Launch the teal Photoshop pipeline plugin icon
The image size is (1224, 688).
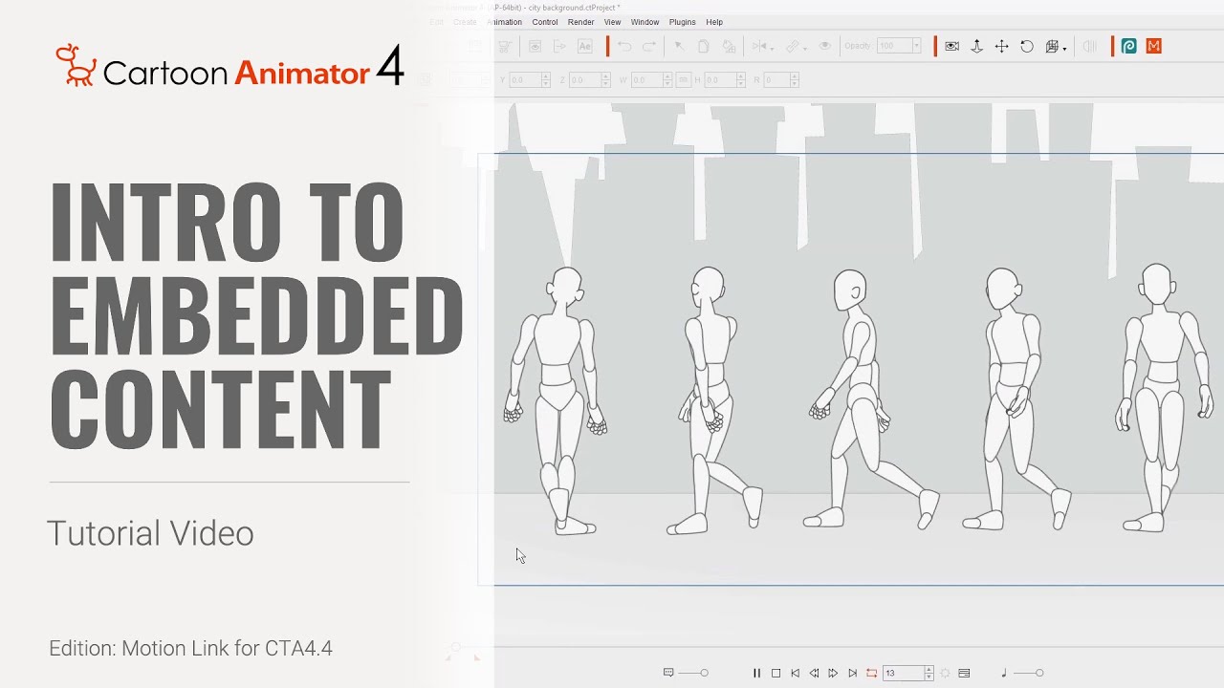pyautogui.click(x=1128, y=46)
